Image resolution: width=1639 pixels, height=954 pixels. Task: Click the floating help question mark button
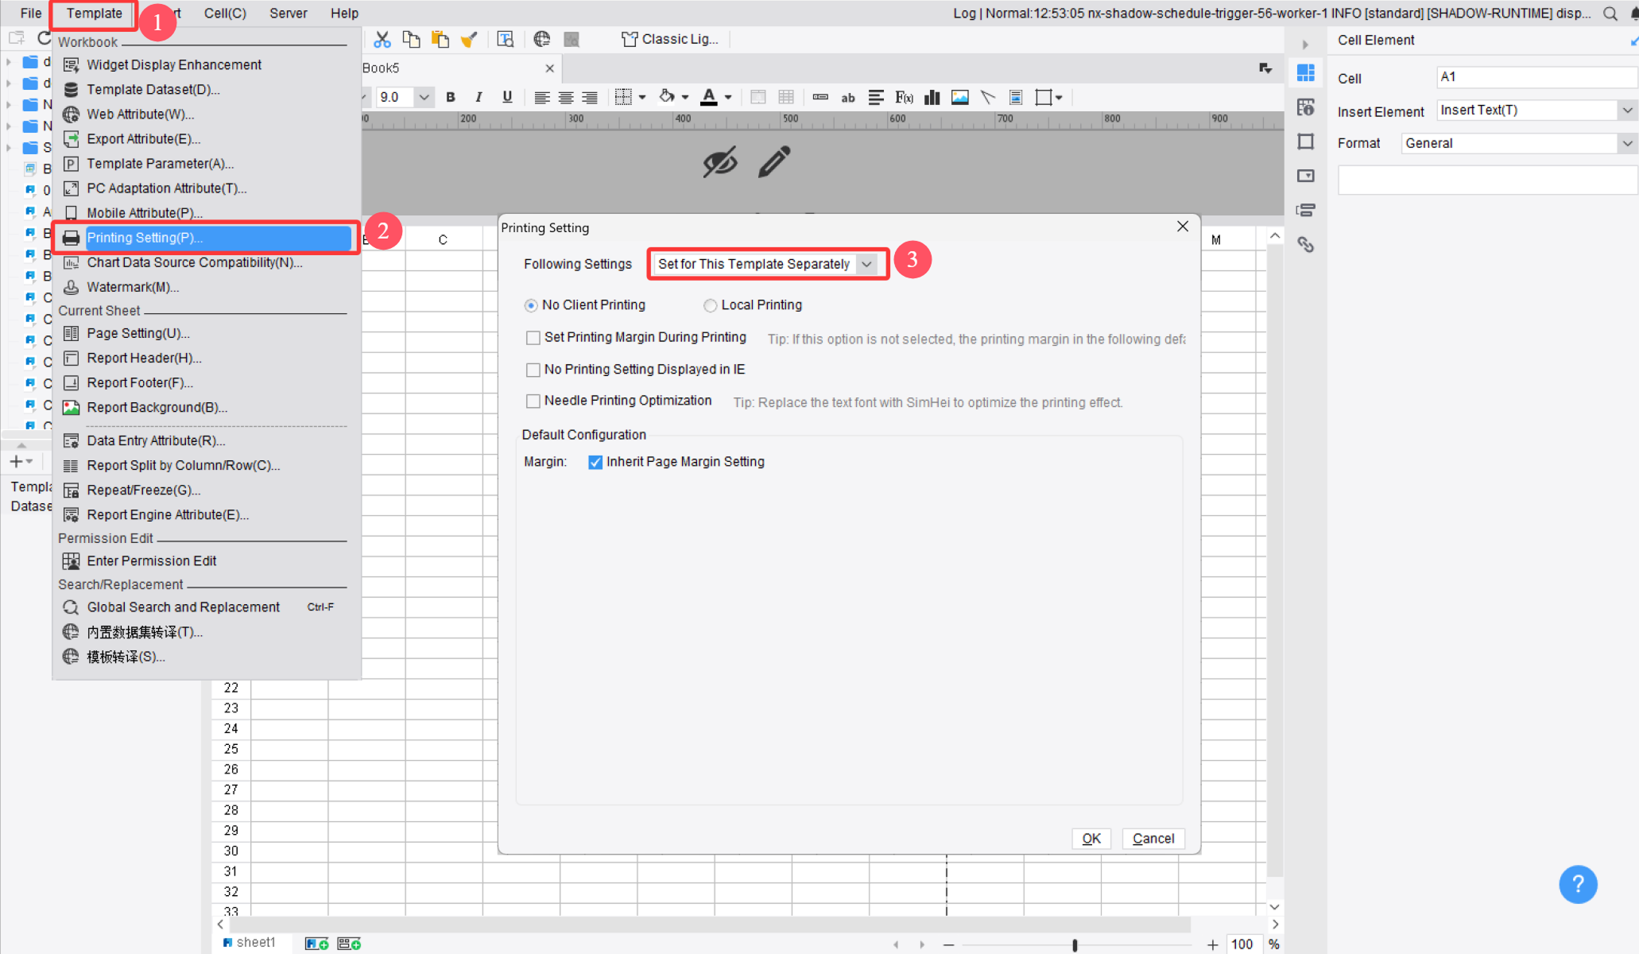[x=1579, y=884]
